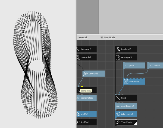The width and height of the screenshot is (163, 128).
Task: Select the freehand3 node label
Action: point(126,49)
